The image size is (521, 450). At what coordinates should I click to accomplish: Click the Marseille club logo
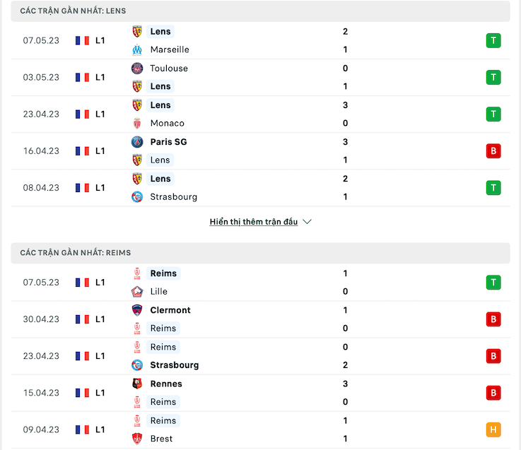pos(137,50)
